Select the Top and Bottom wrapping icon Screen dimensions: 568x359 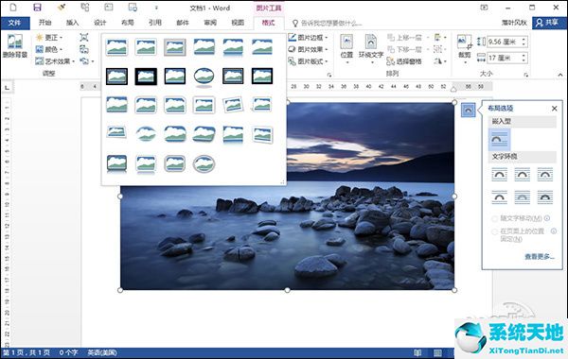[x=500, y=197]
